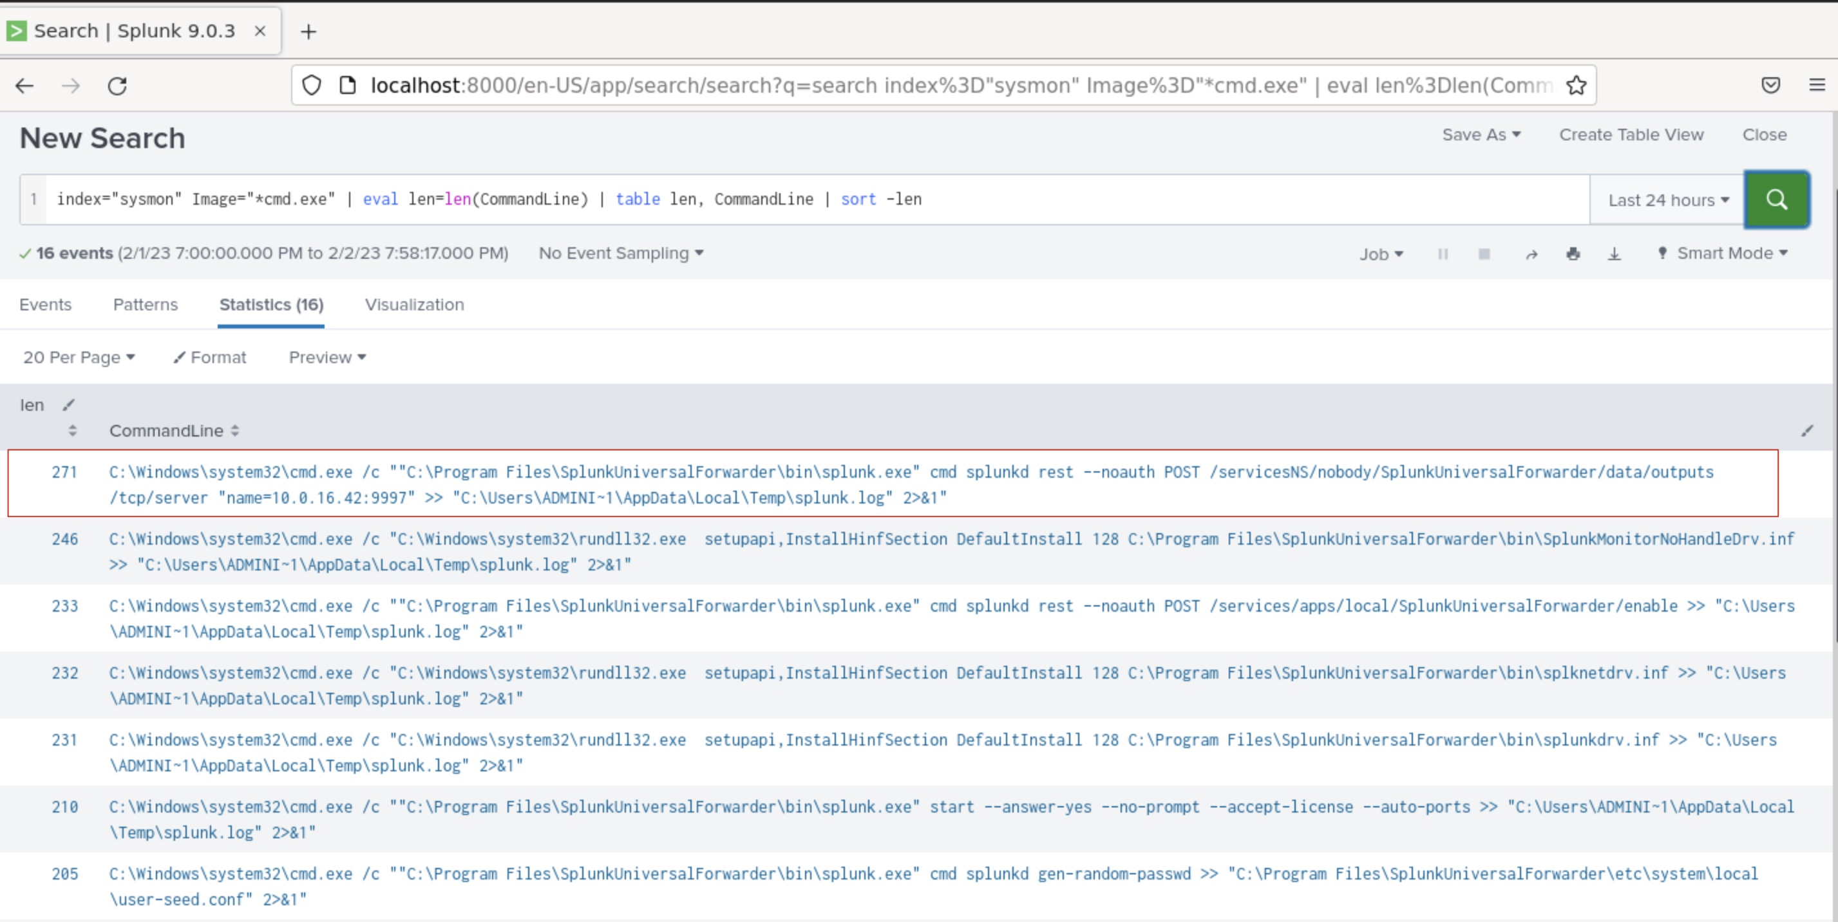Click the command with gen-random-passwd
The height and width of the screenshot is (922, 1838).
point(934,887)
